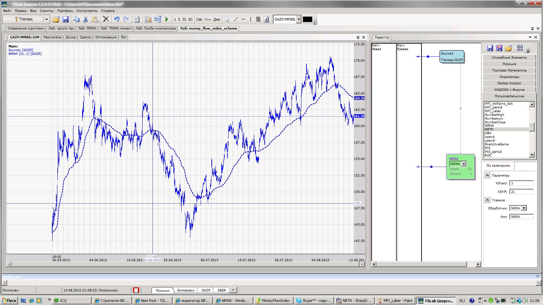
Task: Open the Обработчик NRMA dropdown
Action: click(x=524, y=208)
